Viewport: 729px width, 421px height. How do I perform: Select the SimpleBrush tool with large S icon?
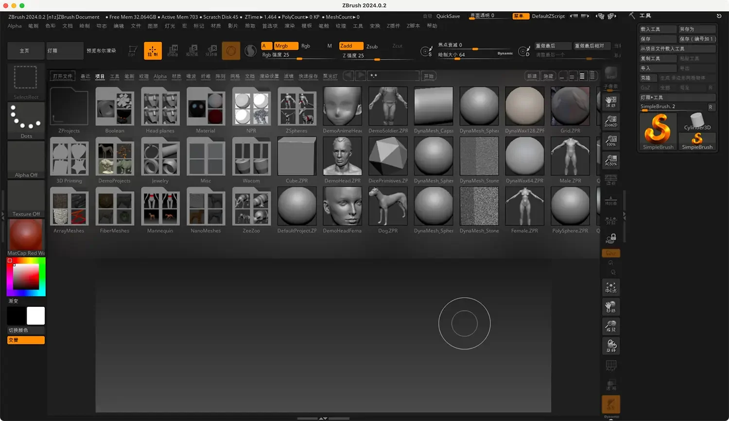tap(658, 130)
